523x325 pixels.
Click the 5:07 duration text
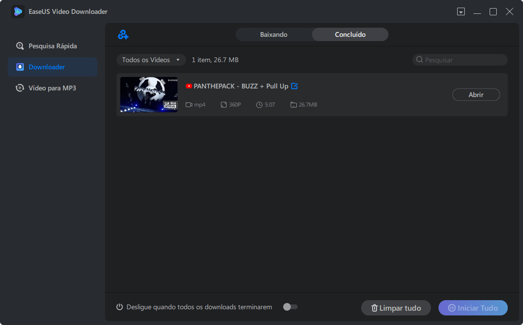tap(270, 105)
